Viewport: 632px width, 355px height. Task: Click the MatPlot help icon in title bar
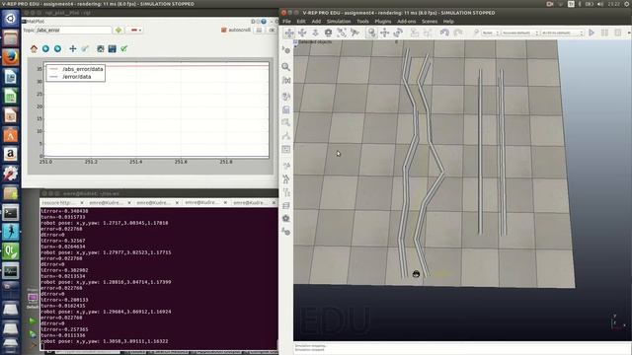[x=264, y=21]
